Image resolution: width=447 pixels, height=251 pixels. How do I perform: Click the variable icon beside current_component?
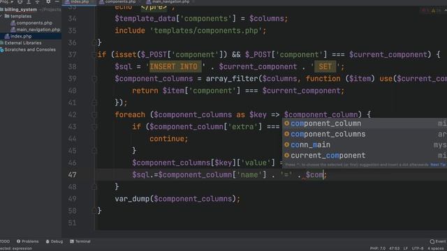coord(287,155)
